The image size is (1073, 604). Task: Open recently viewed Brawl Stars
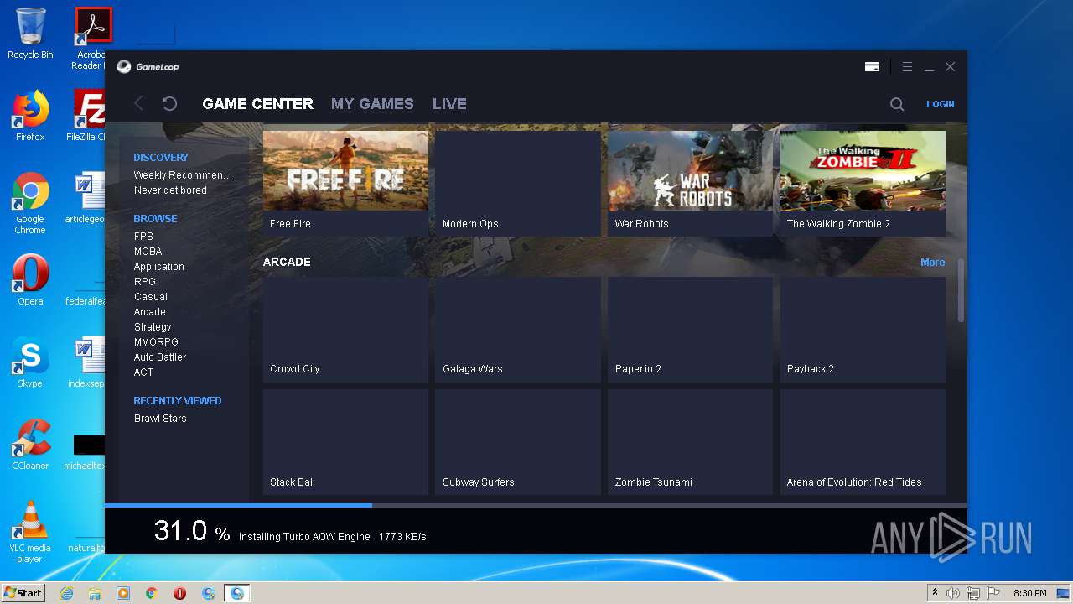point(160,419)
